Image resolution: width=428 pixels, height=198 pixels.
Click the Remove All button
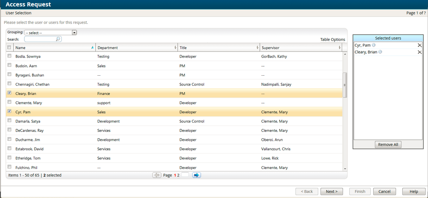coord(388,144)
